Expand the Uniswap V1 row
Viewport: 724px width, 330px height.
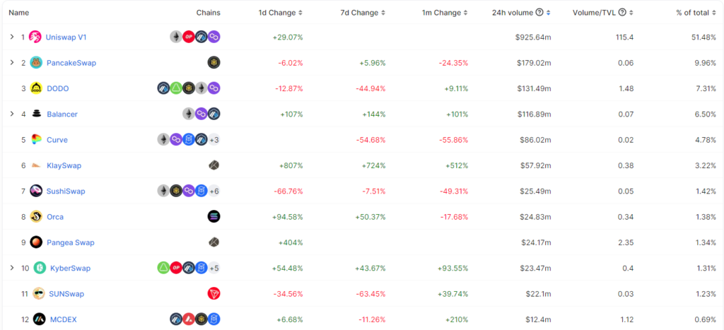click(11, 37)
